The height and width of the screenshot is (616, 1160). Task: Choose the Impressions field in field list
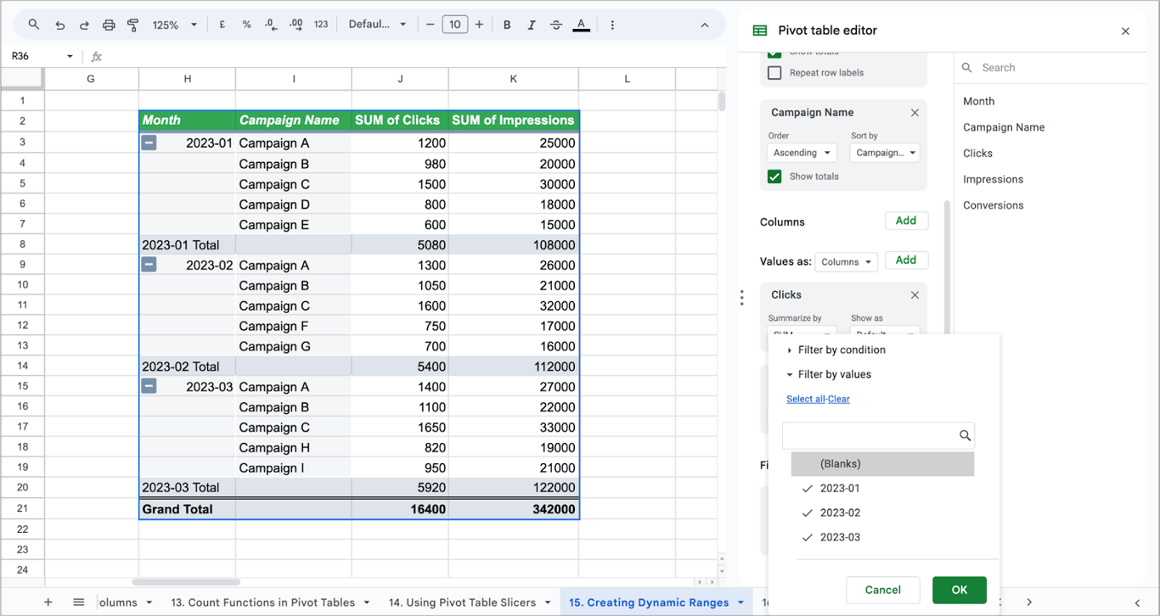point(993,179)
